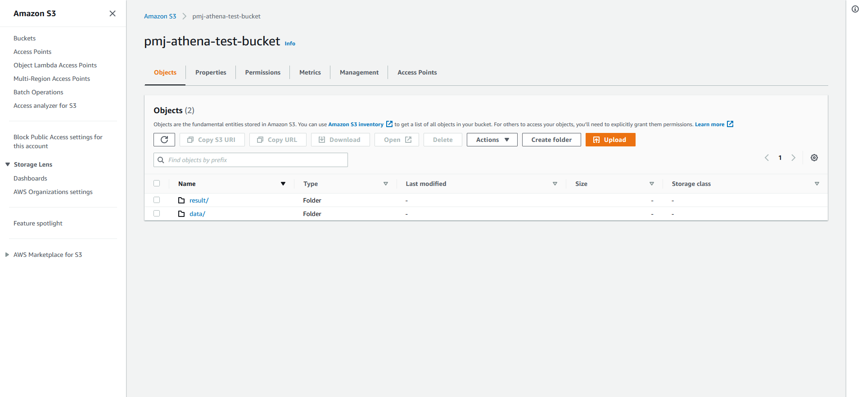The height and width of the screenshot is (397, 862).
Task: Go to previous page arrow
Action: pos(767,158)
